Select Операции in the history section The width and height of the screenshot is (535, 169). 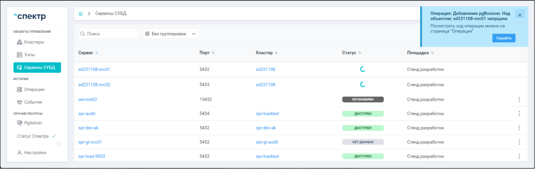34,89
